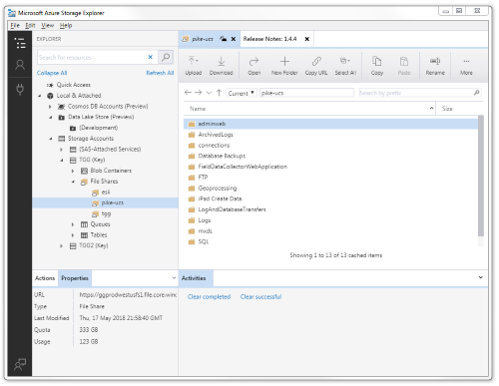Click the Clear completed link
The height and width of the screenshot is (386, 499).
(209, 296)
